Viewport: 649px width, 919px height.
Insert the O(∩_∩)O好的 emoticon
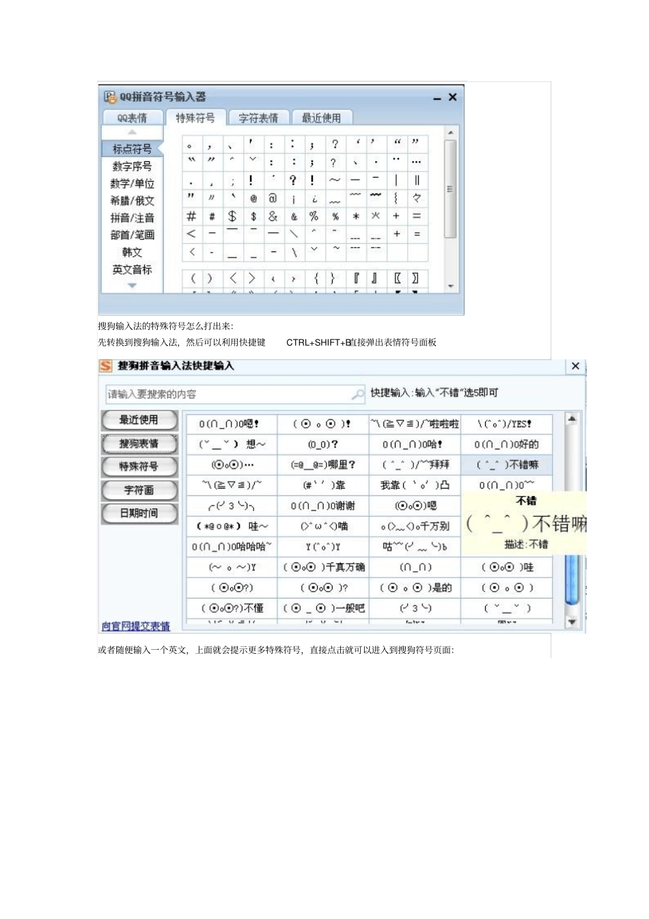506,444
